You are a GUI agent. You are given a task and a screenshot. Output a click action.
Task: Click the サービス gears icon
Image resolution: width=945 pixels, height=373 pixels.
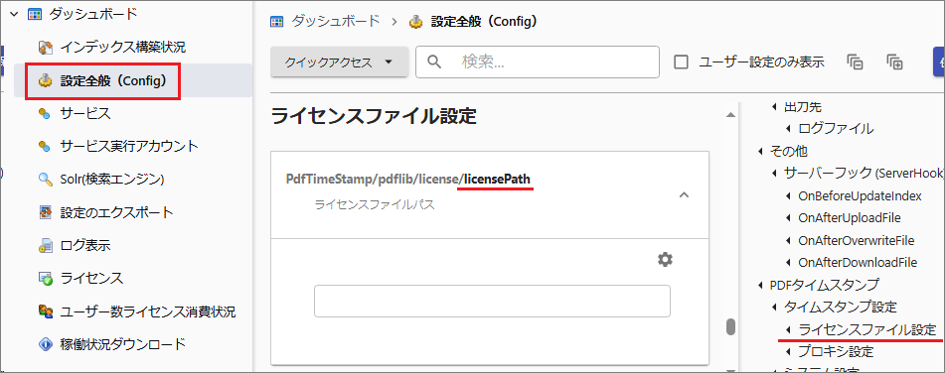(45, 114)
